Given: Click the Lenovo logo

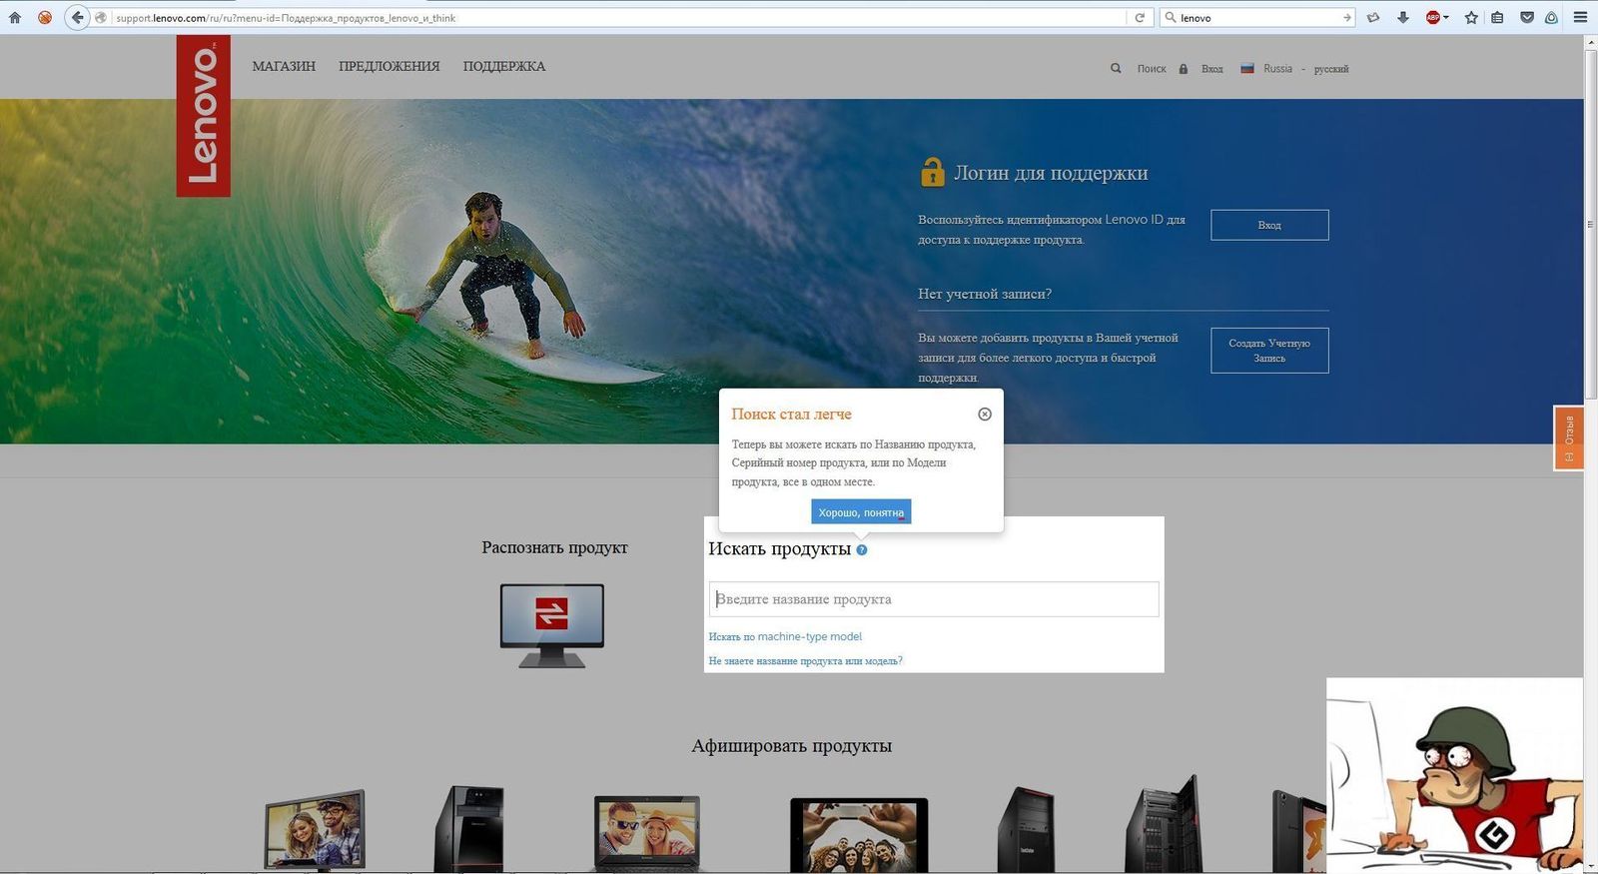Looking at the screenshot, I should 203,116.
